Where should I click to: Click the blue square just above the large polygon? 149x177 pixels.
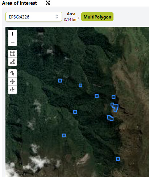click(x=113, y=97)
